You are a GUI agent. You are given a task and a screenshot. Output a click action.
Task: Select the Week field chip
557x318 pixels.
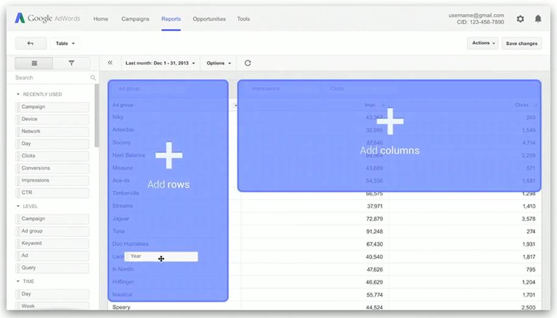click(52, 306)
